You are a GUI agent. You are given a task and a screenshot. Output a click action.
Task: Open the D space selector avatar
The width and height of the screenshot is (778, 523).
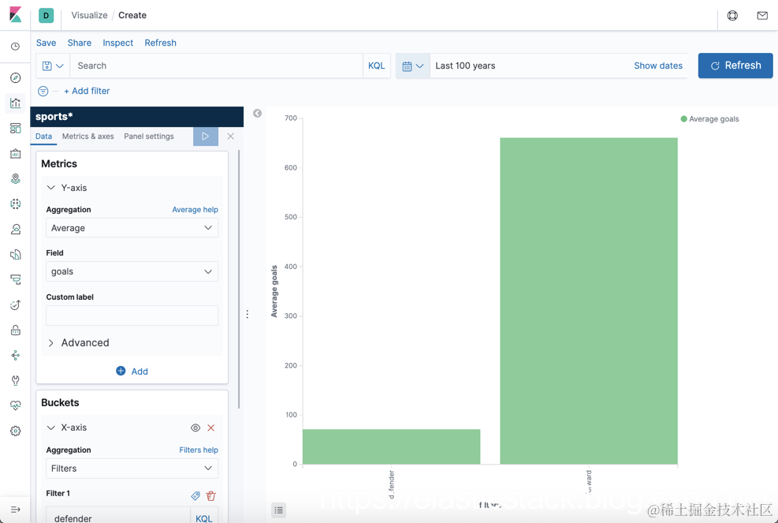[x=47, y=16]
